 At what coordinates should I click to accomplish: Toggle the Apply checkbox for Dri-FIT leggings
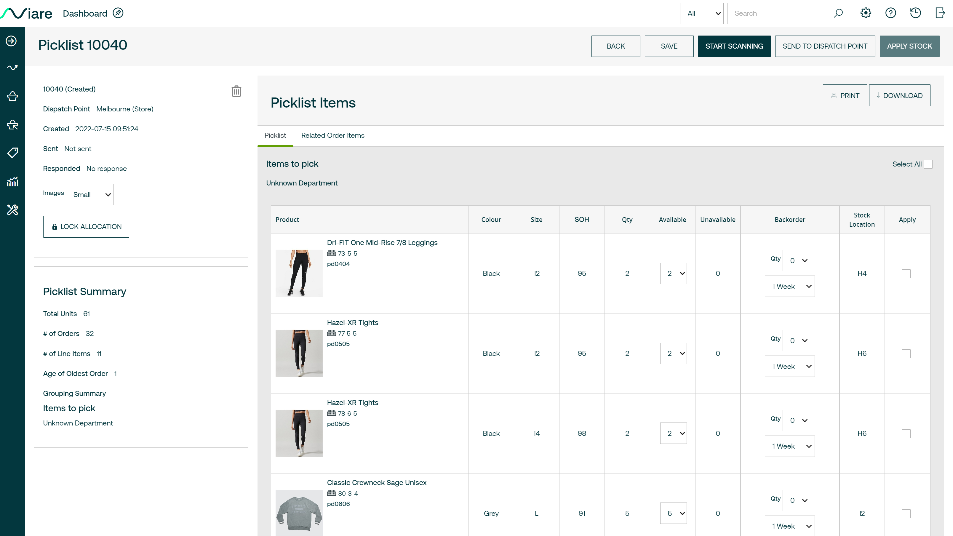pyautogui.click(x=906, y=273)
